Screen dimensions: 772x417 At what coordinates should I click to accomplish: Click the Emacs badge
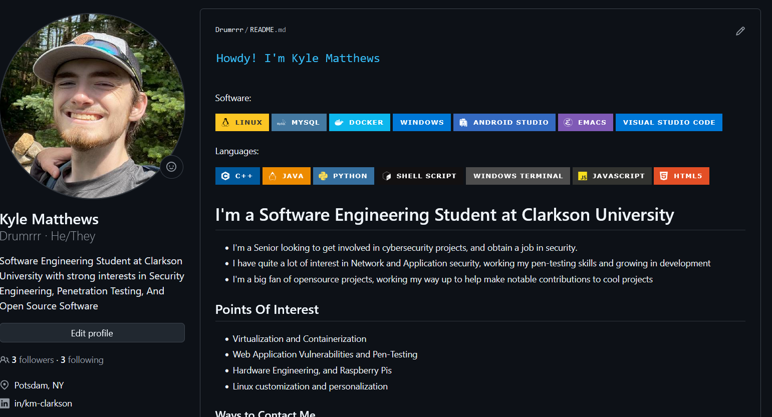point(586,122)
